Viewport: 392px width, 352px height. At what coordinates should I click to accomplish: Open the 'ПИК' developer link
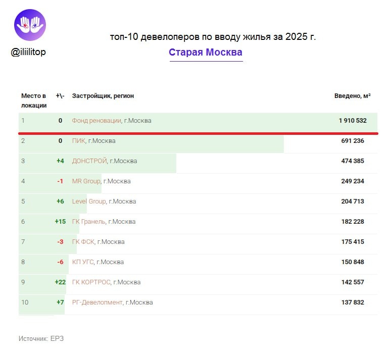(78, 141)
